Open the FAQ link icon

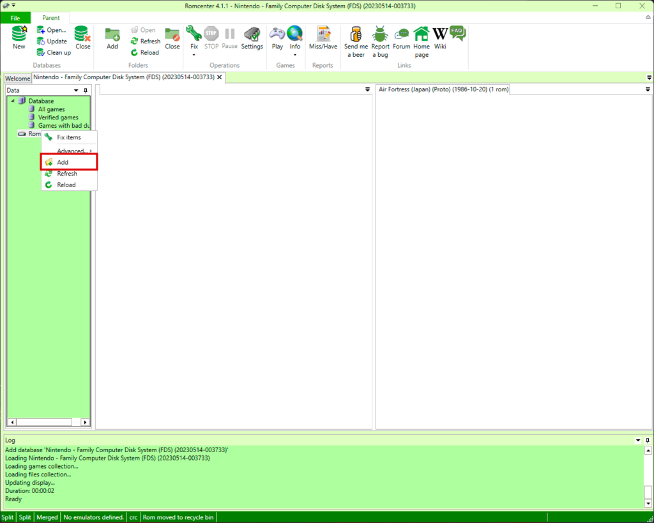click(457, 33)
